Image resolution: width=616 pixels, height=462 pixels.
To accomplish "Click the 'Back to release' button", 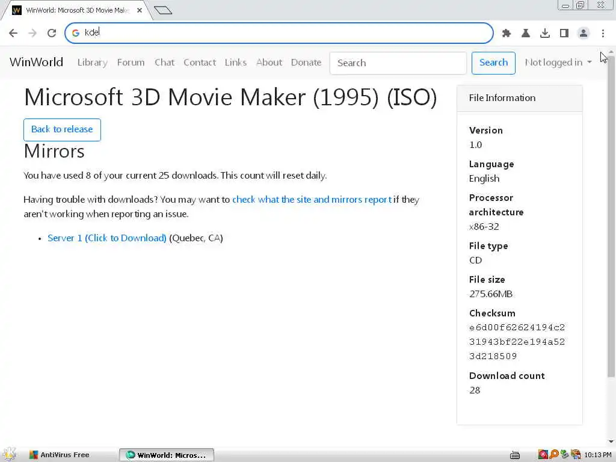I will 62,130.
